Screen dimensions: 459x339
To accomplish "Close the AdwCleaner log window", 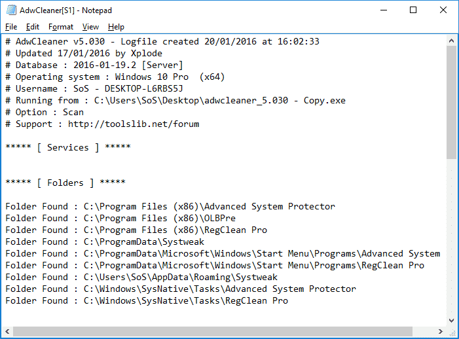I will (x=443, y=10).
